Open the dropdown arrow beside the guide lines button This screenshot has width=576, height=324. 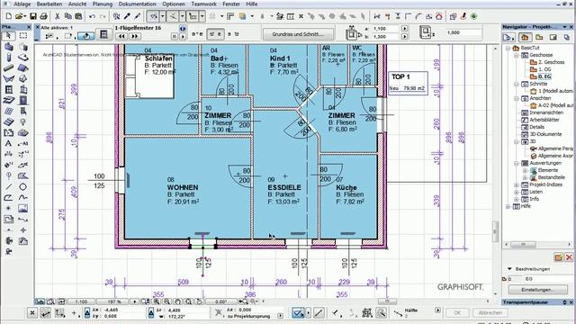(x=162, y=16)
